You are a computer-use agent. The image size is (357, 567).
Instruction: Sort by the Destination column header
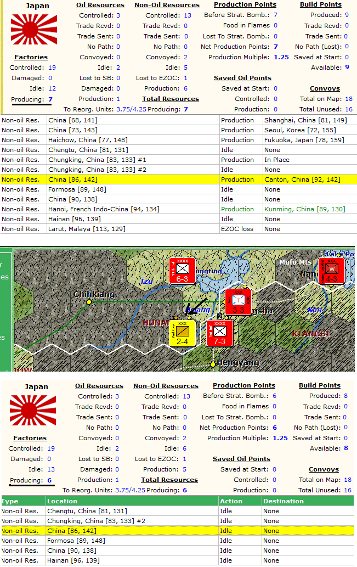click(308, 501)
